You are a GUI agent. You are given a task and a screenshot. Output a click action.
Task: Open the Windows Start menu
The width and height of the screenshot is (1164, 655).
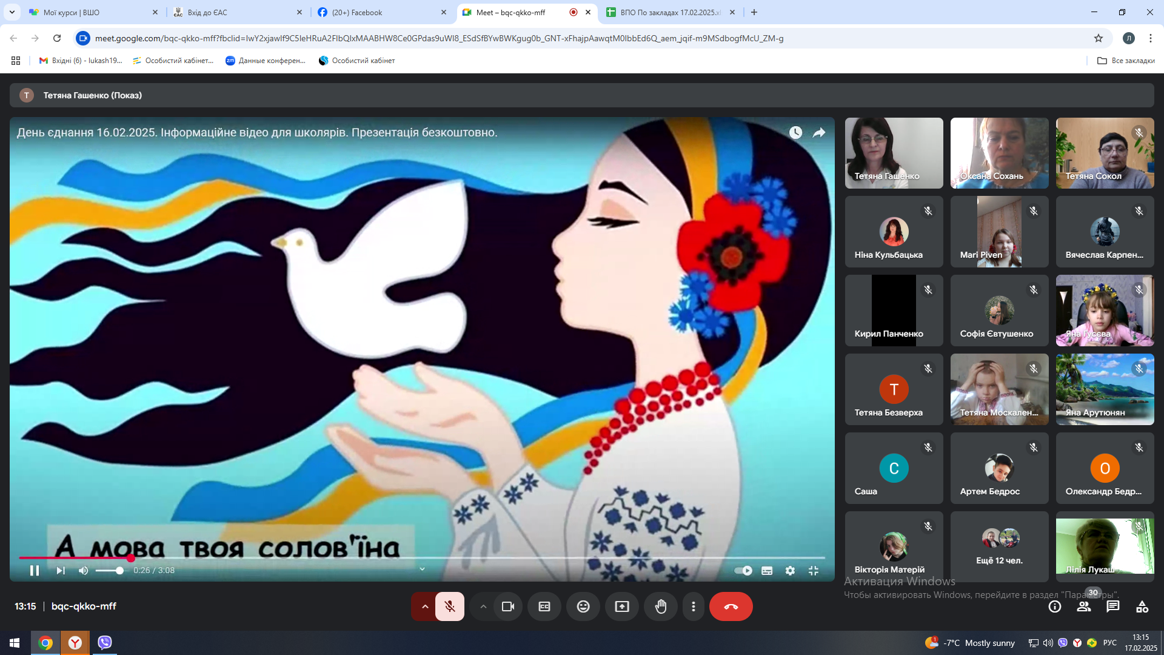click(x=15, y=643)
